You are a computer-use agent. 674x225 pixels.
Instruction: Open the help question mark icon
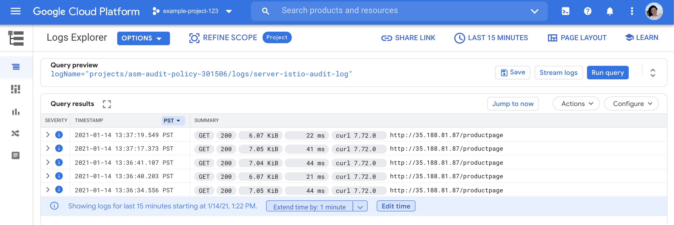[x=587, y=11]
